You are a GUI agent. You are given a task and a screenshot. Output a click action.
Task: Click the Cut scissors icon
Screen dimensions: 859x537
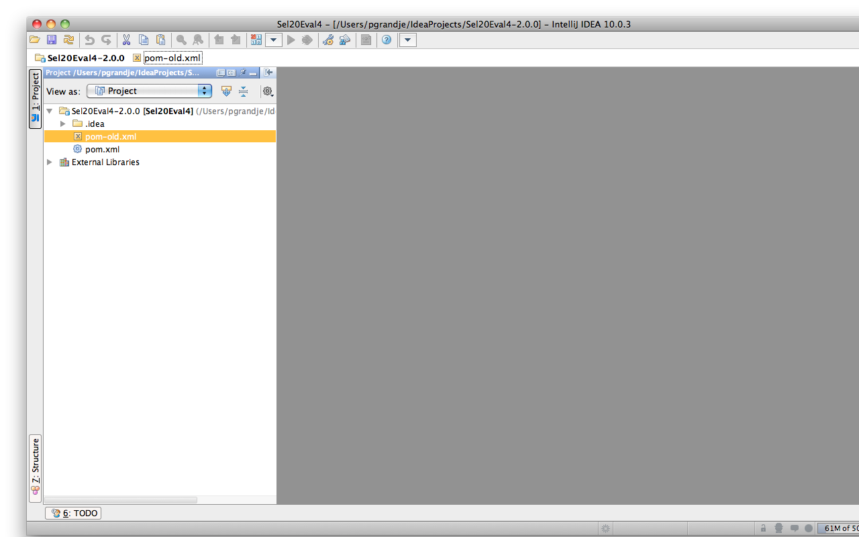tap(126, 40)
